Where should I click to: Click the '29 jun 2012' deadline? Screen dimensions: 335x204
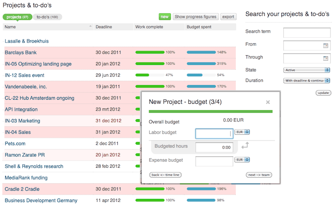108,75
